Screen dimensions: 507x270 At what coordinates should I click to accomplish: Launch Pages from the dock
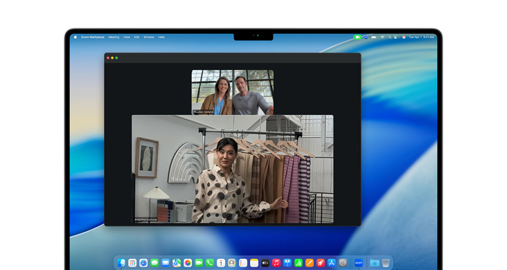tap(310, 263)
